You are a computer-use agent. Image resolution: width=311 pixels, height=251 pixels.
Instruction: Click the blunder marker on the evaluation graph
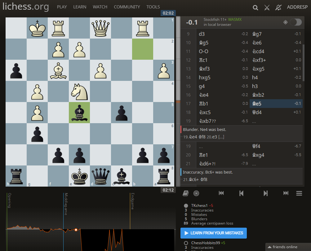click(76, 230)
